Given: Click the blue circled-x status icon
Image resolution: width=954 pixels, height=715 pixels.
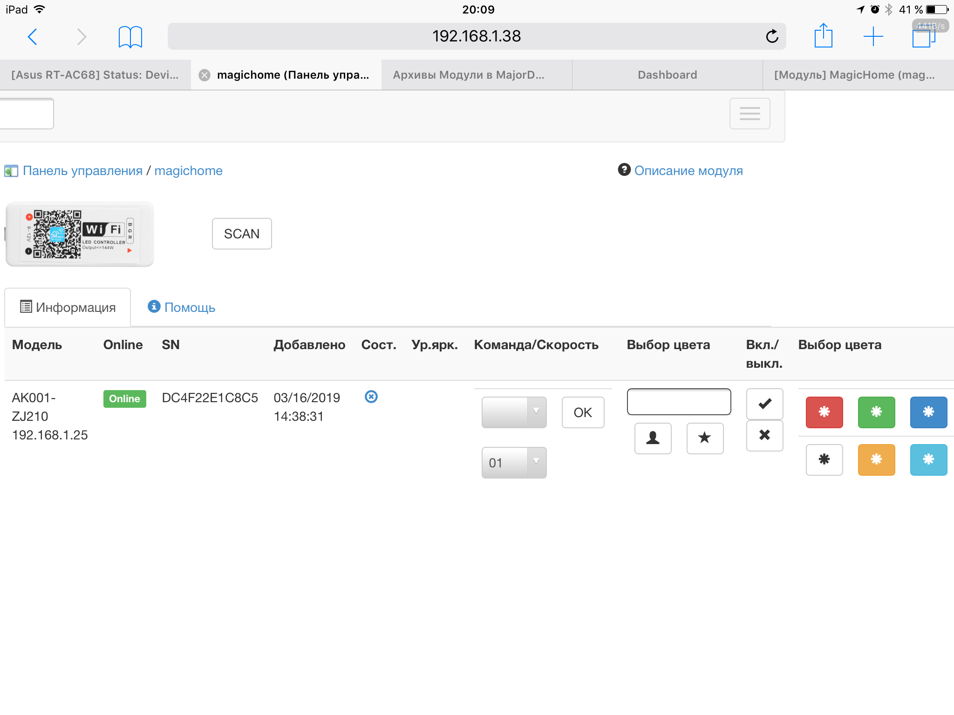Looking at the screenshot, I should 371,397.
